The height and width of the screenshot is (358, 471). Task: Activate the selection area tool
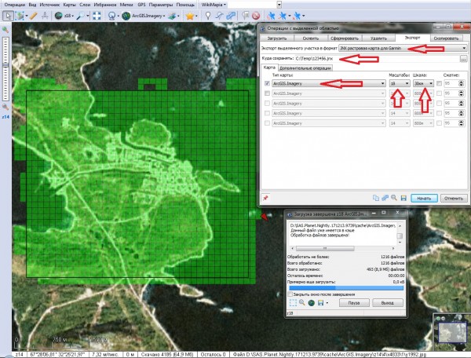[x=20, y=16]
